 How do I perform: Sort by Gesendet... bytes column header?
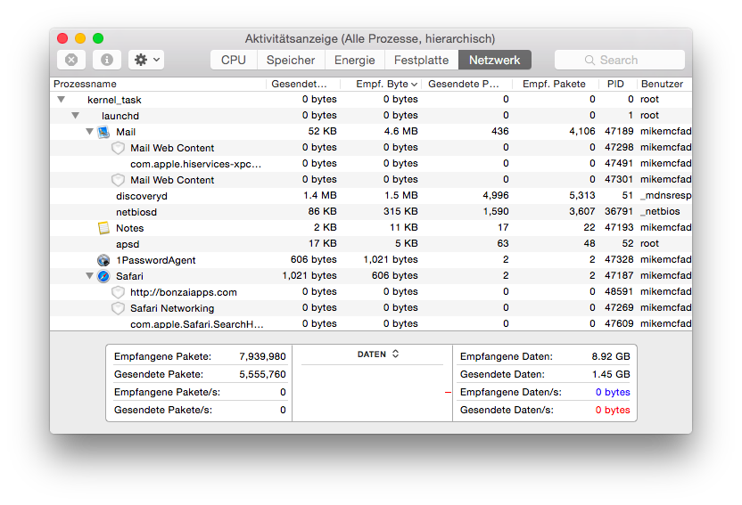[x=303, y=84]
